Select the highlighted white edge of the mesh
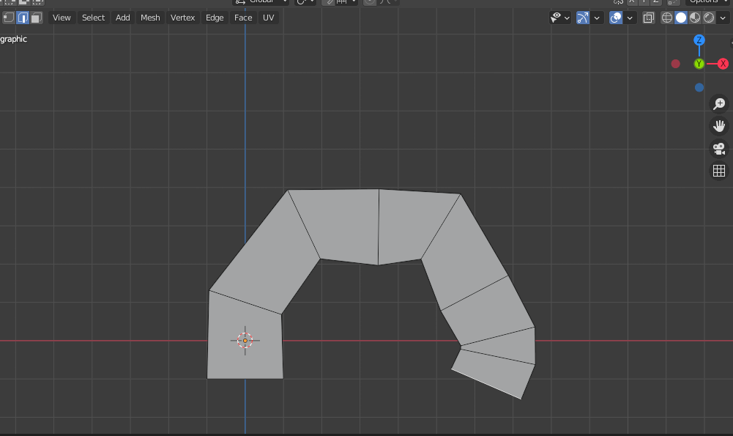The height and width of the screenshot is (436, 733). click(x=486, y=384)
